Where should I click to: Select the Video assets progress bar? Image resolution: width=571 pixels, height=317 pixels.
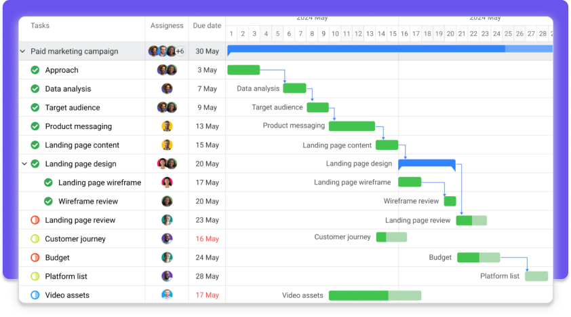tap(375, 295)
